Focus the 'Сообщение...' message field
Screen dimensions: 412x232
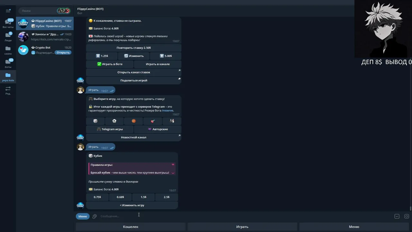(245, 216)
